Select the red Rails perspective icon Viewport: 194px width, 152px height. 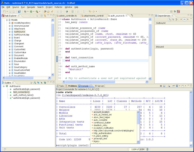(178, 11)
